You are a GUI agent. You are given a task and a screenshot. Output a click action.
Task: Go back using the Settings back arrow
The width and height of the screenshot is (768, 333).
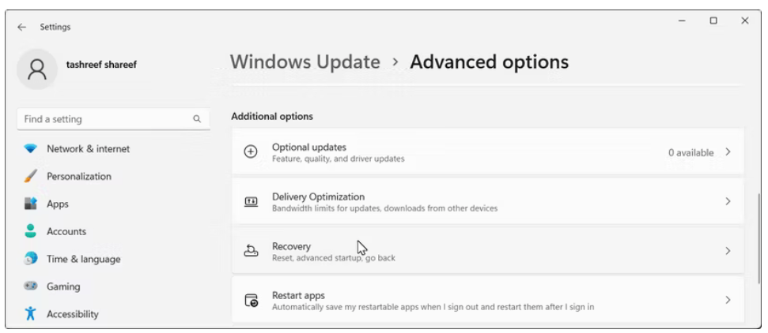[21, 27]
